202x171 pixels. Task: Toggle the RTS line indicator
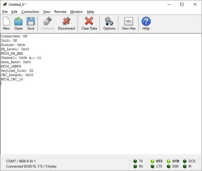pyautogui.click(x=152, y=161)
